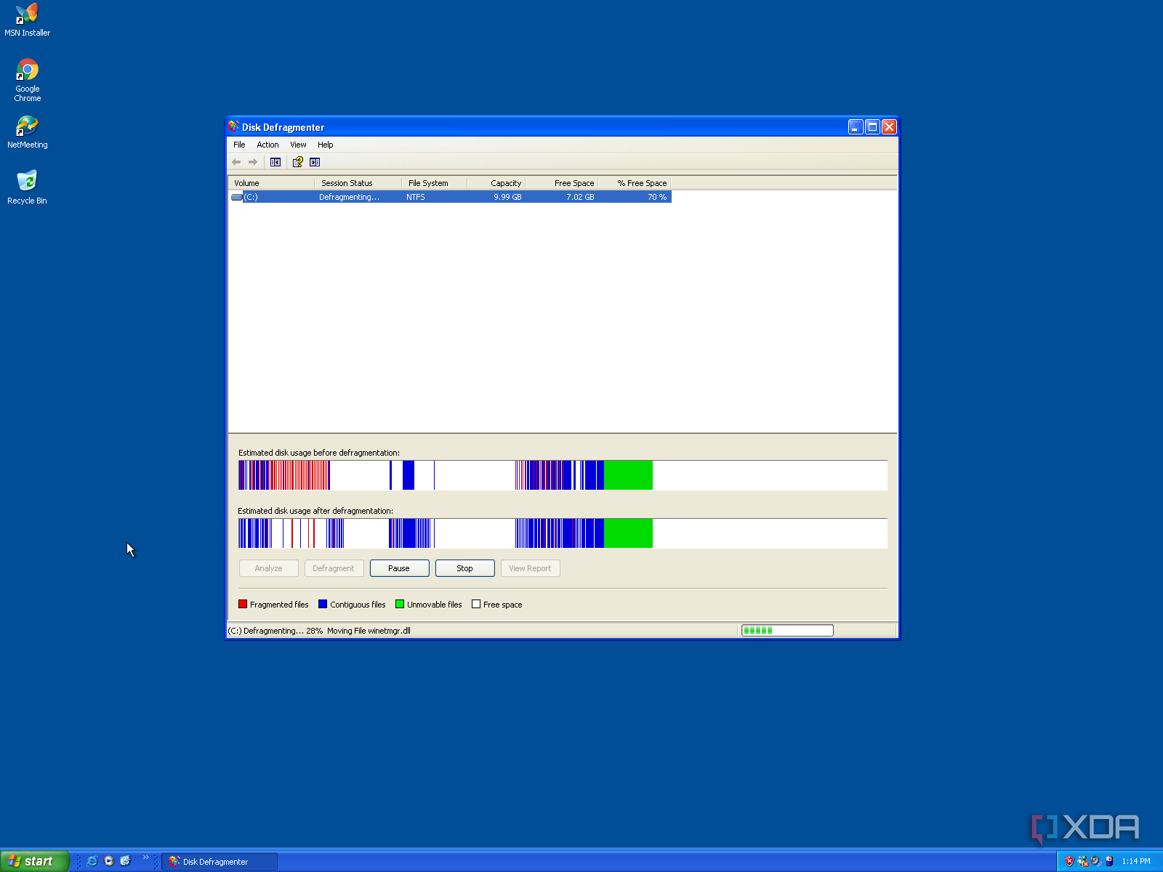Pause the defragmentation
Image resolution: width=1163 pixels, height=872 pixels.
[x=399, y=568]
